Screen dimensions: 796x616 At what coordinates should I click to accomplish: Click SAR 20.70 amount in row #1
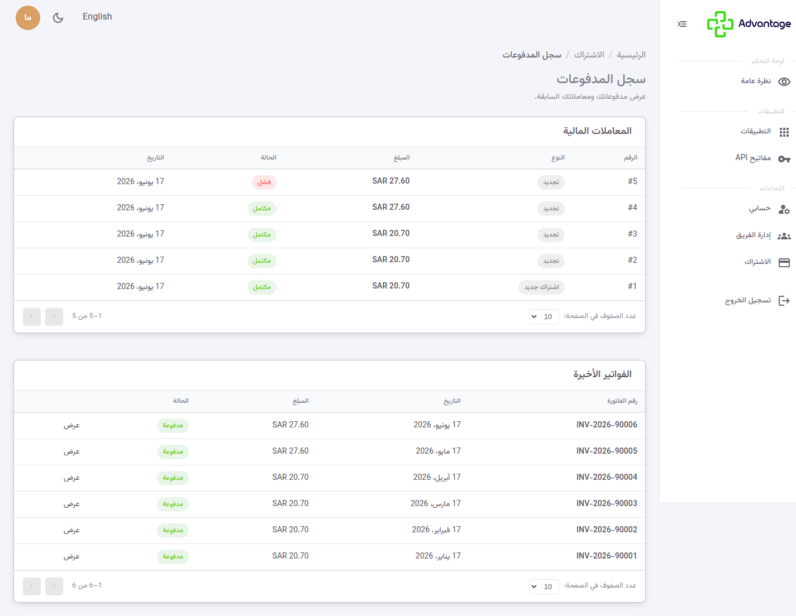[x=391, y=286]
